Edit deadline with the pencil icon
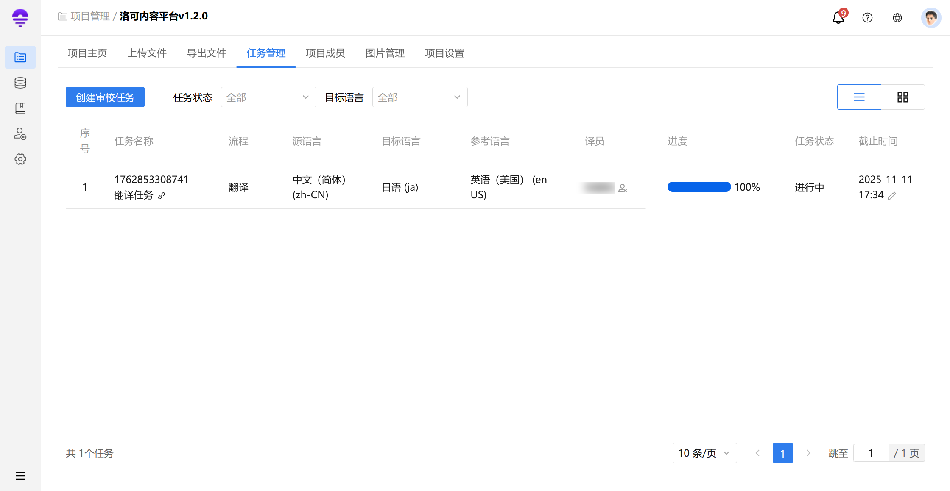This screenshot has width=950, height=491. point(892,195)
